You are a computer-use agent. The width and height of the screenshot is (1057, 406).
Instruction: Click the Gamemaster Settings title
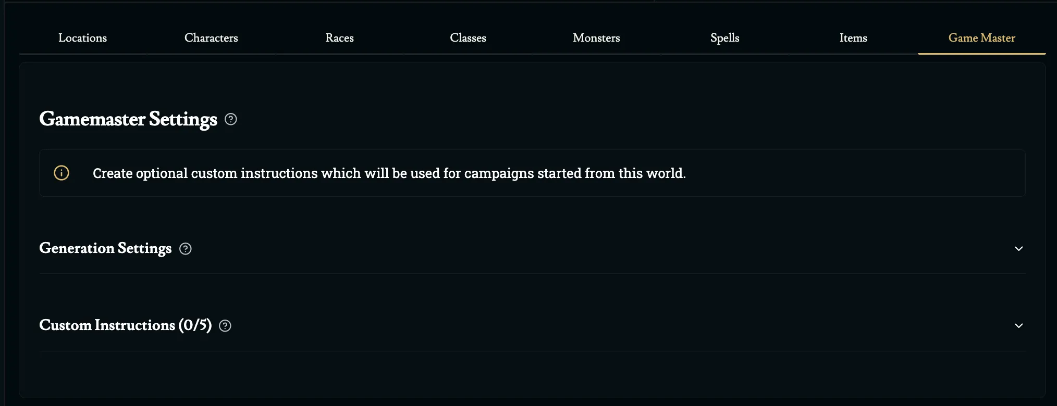(128, 119)
